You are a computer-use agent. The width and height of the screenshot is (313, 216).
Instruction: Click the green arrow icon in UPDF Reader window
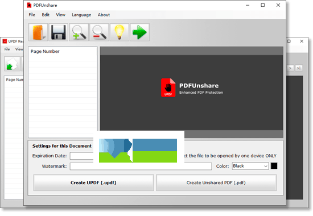point(12,64)
